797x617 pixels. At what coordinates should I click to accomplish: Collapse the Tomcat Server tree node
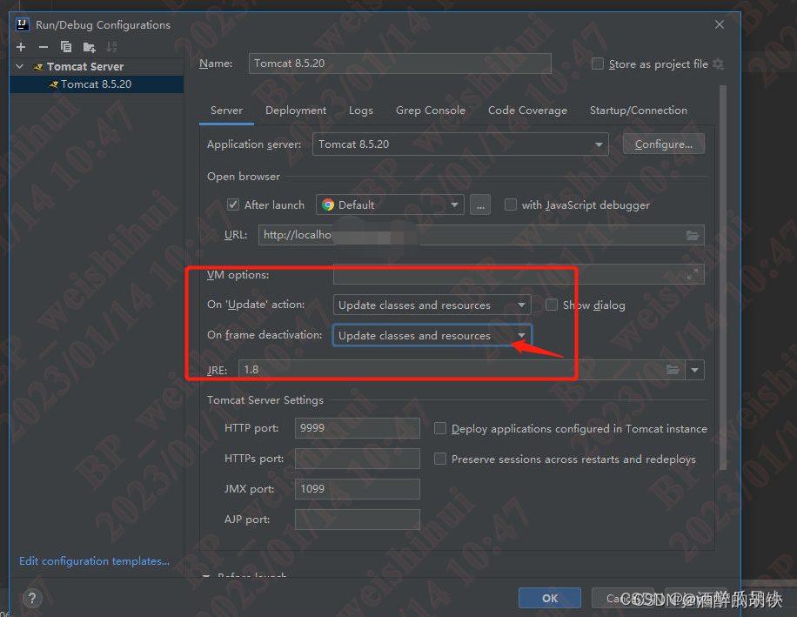(x=20, y=67)
